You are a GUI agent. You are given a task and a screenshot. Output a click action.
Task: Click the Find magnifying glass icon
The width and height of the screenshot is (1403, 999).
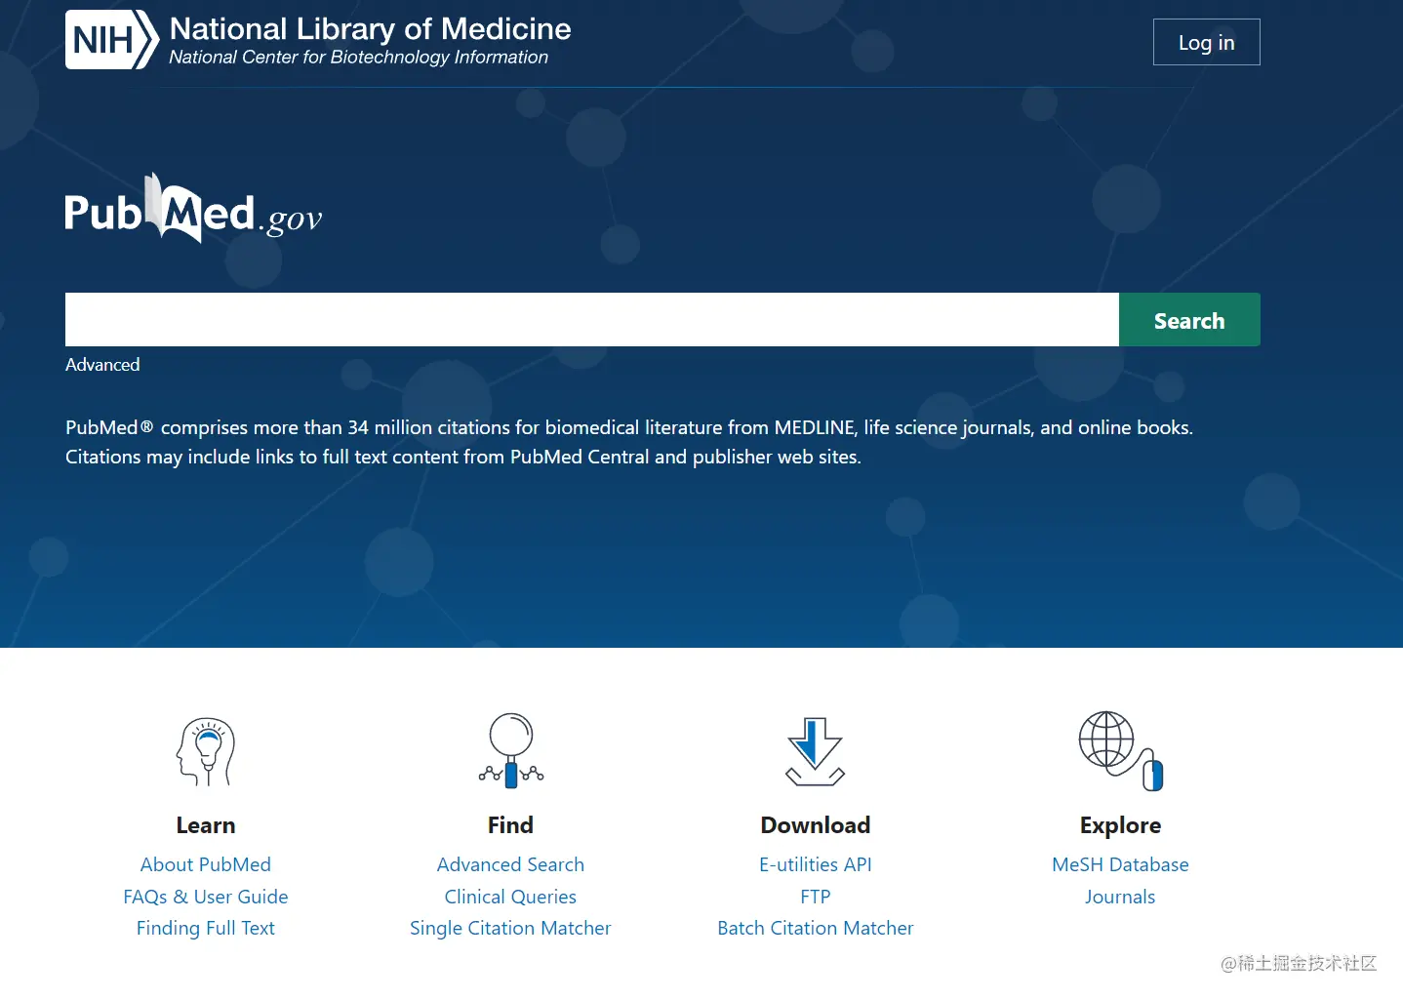[x=510, y=750]
